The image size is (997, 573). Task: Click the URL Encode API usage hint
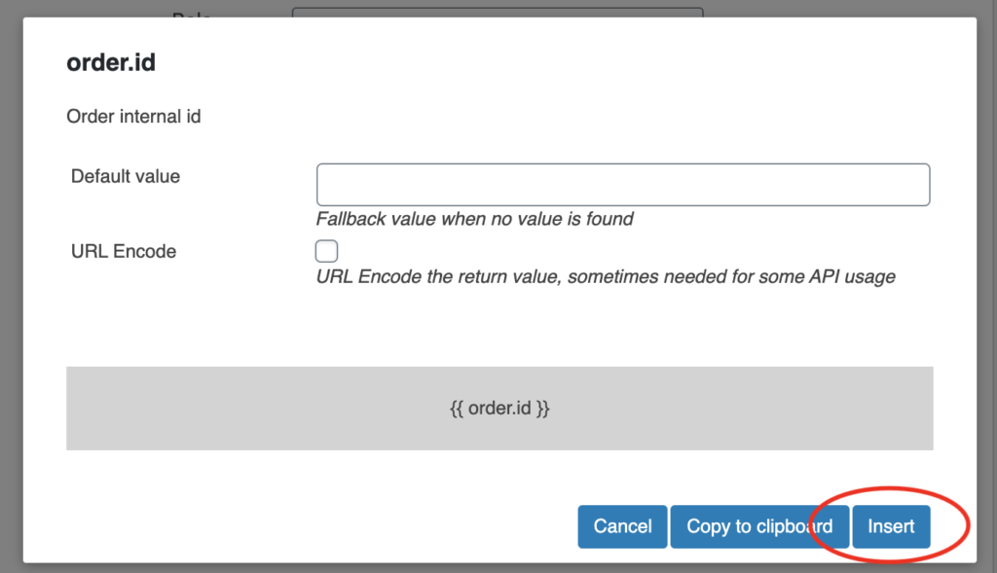click(606, 277)
